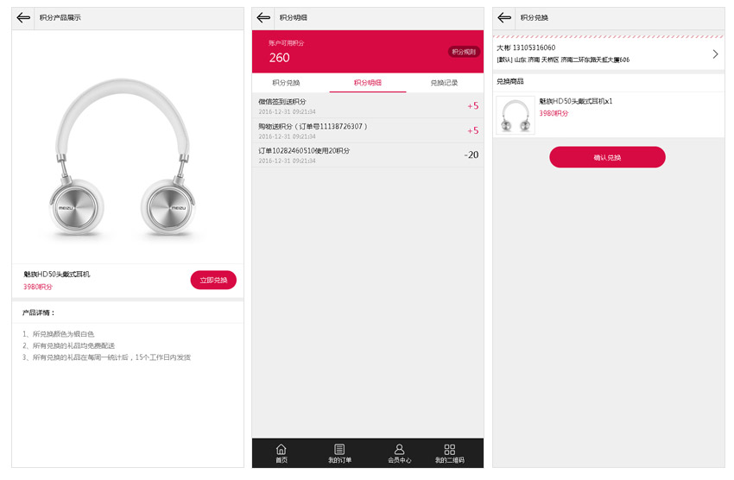Open 微信签到送积分 record entry
The image size is (734, 480).
(x=368, y=105)
